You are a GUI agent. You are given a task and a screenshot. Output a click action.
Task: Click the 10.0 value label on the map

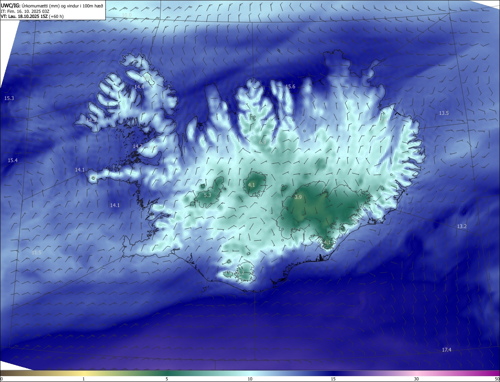(127, 15)
